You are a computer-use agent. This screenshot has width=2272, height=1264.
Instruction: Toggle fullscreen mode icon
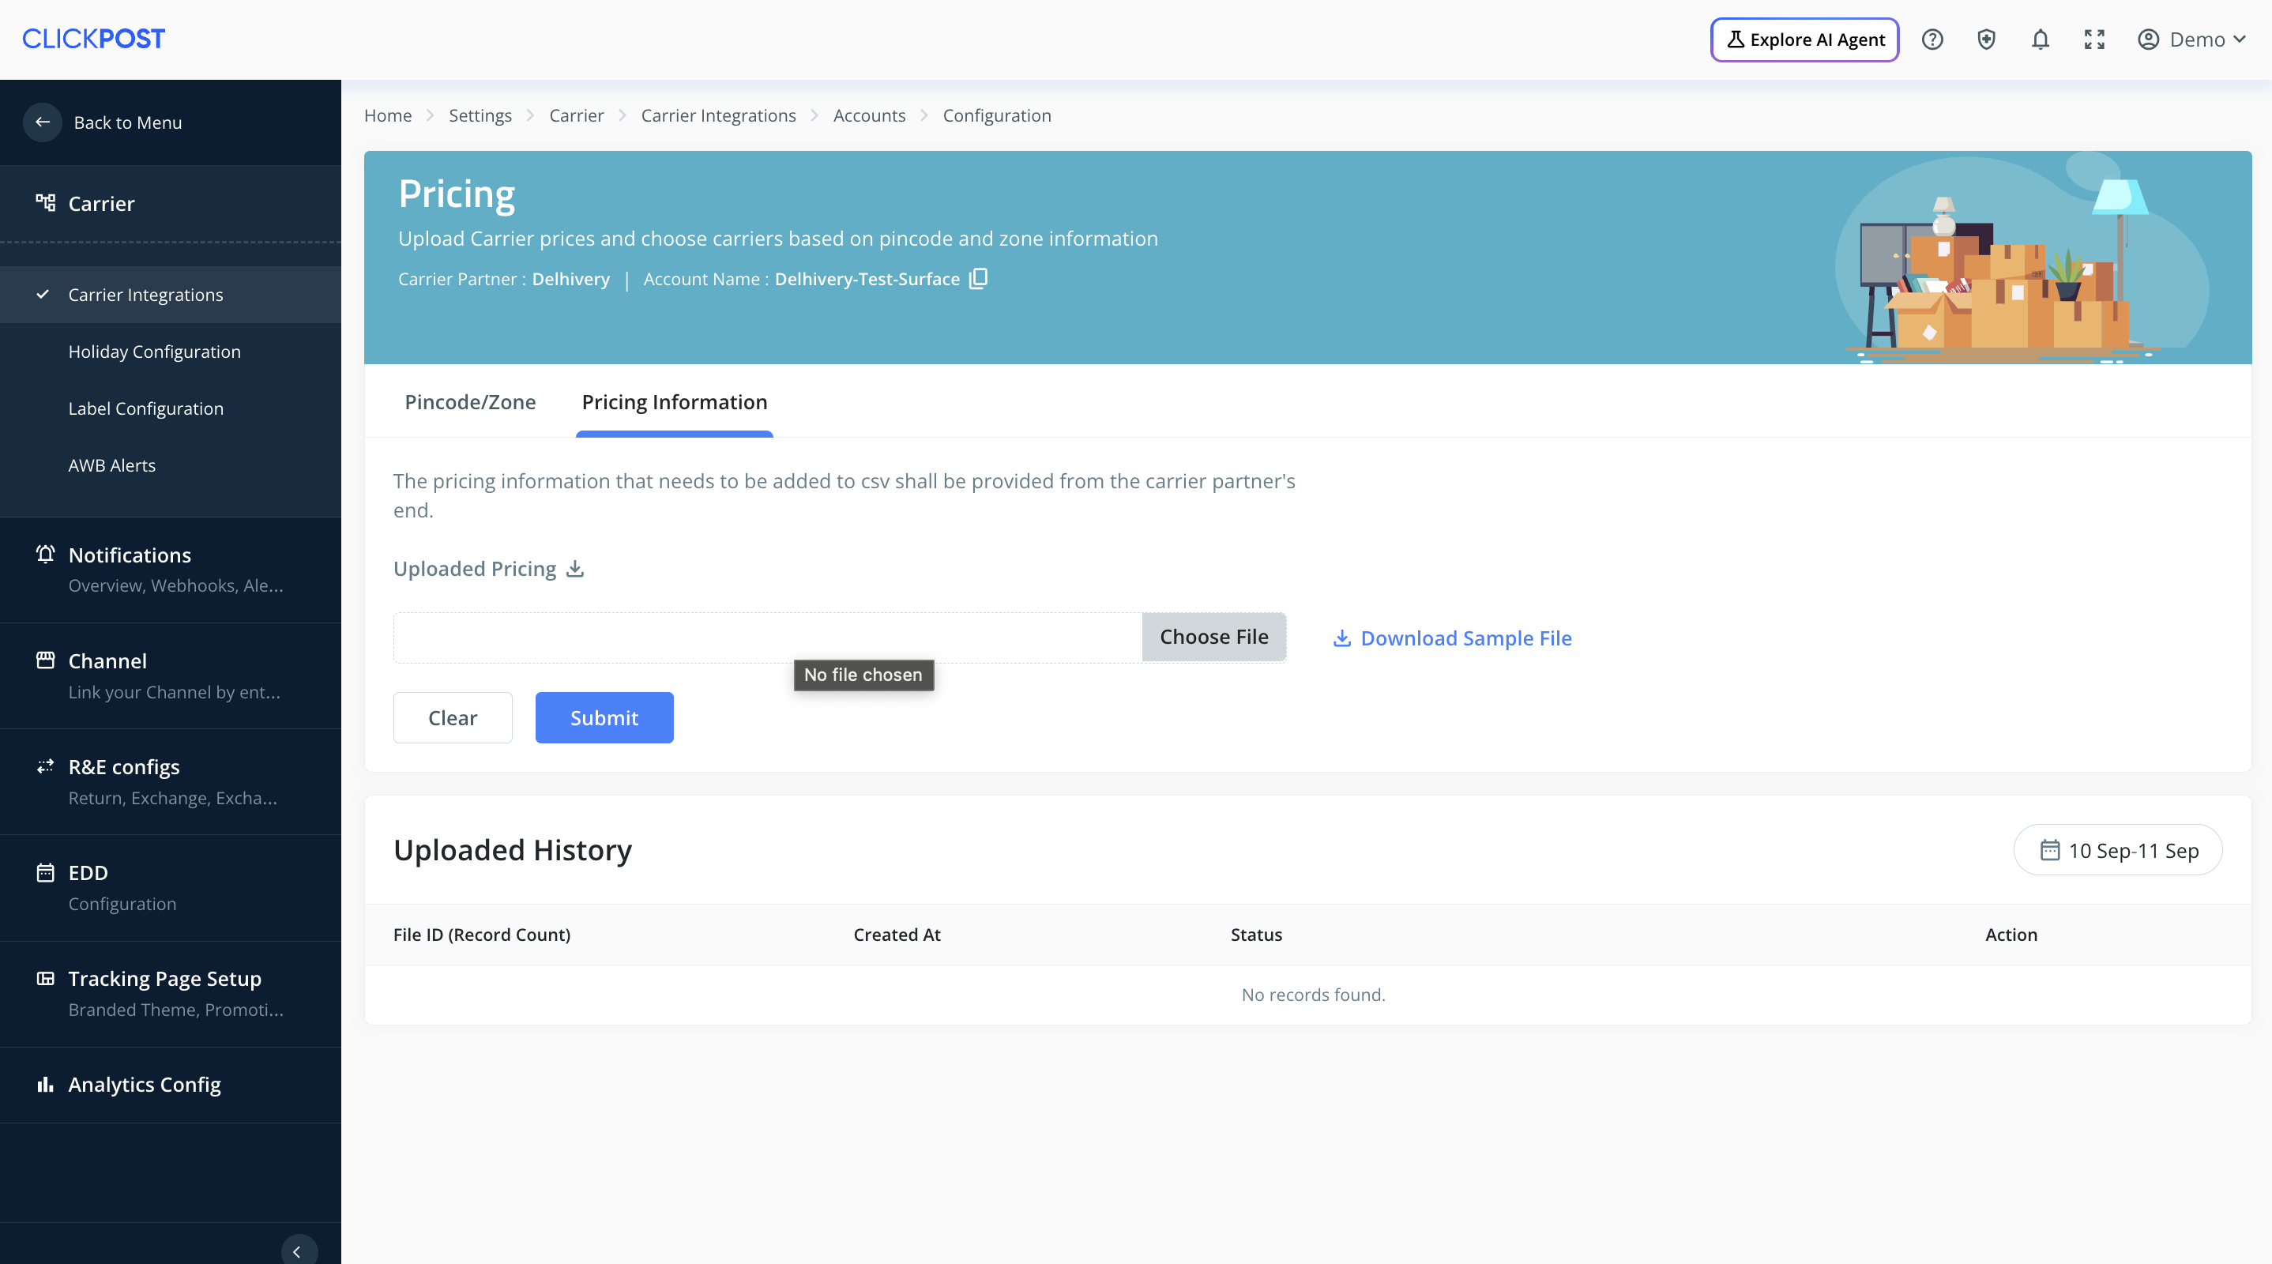point(2093,39)
